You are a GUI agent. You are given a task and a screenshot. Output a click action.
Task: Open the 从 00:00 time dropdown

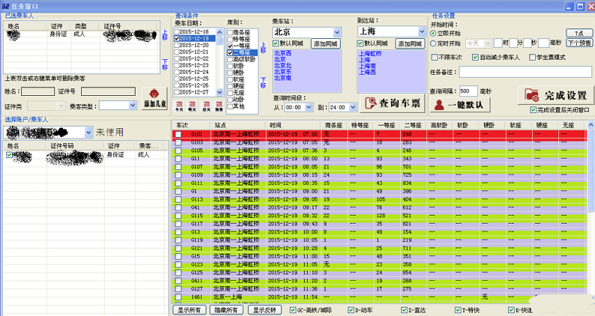tap(309, 107)
